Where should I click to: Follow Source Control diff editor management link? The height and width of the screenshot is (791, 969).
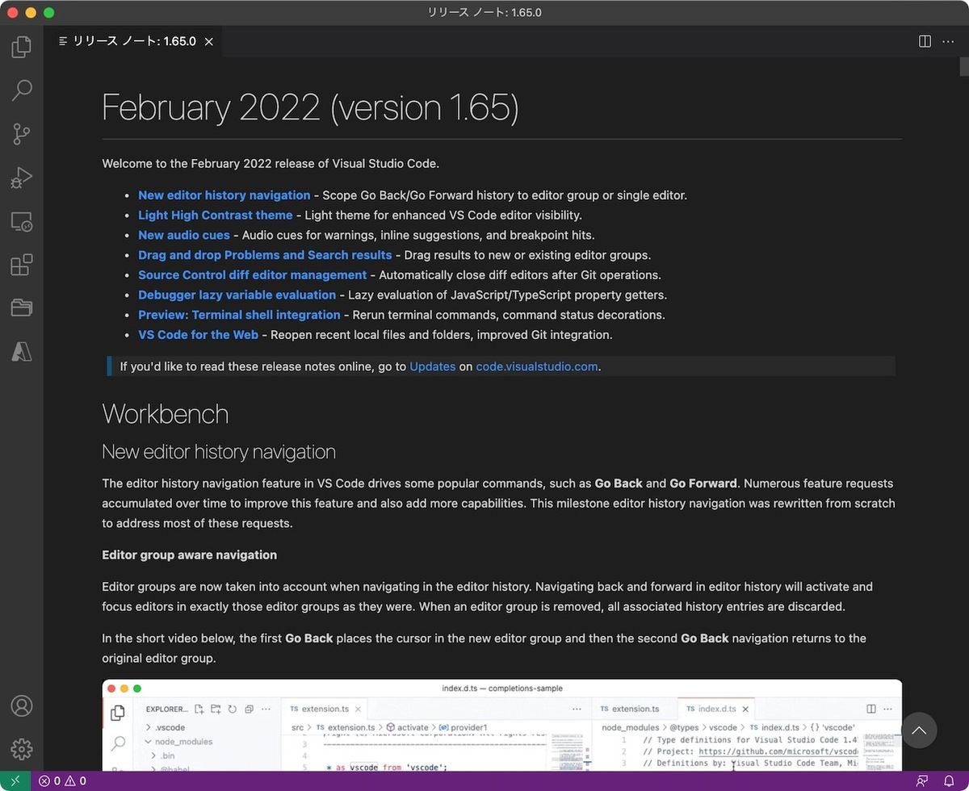[x=252, y=275]
